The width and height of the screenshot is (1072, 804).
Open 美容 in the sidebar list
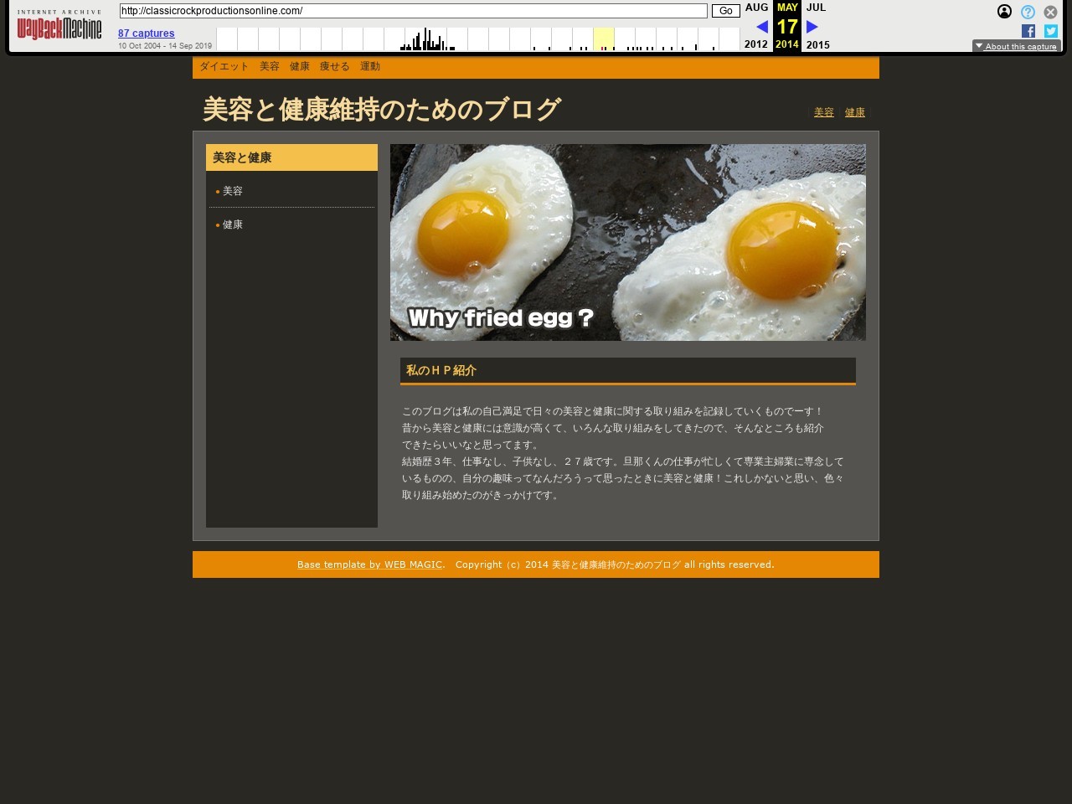[233, 191]
